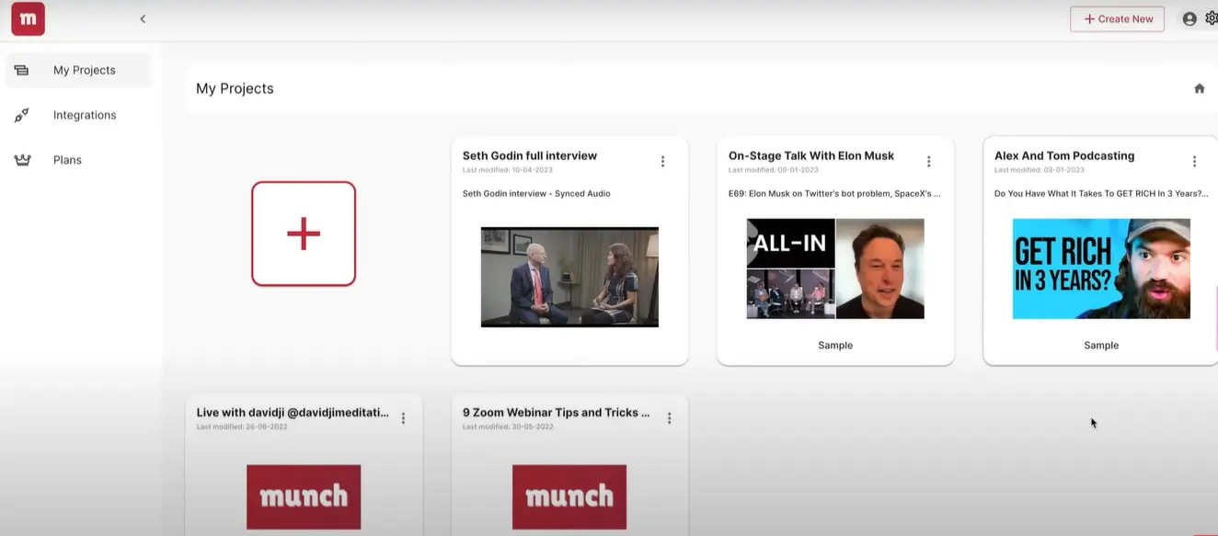
Task: Open the Integrations sidebar icon
Action: 21,114
